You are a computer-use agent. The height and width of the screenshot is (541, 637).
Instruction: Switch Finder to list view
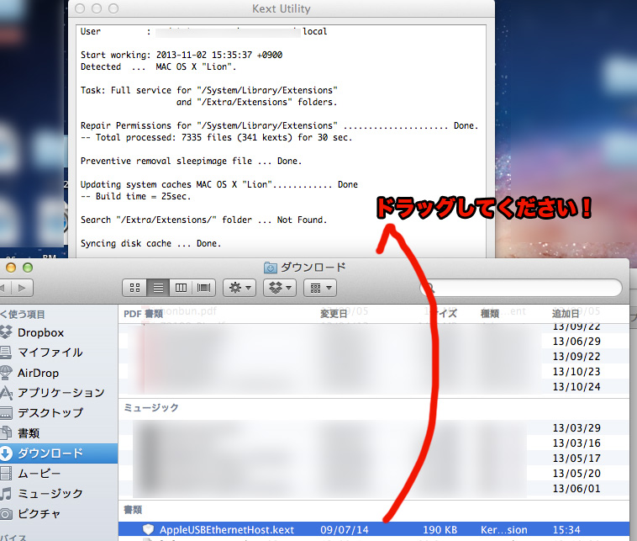pos(158,288)
